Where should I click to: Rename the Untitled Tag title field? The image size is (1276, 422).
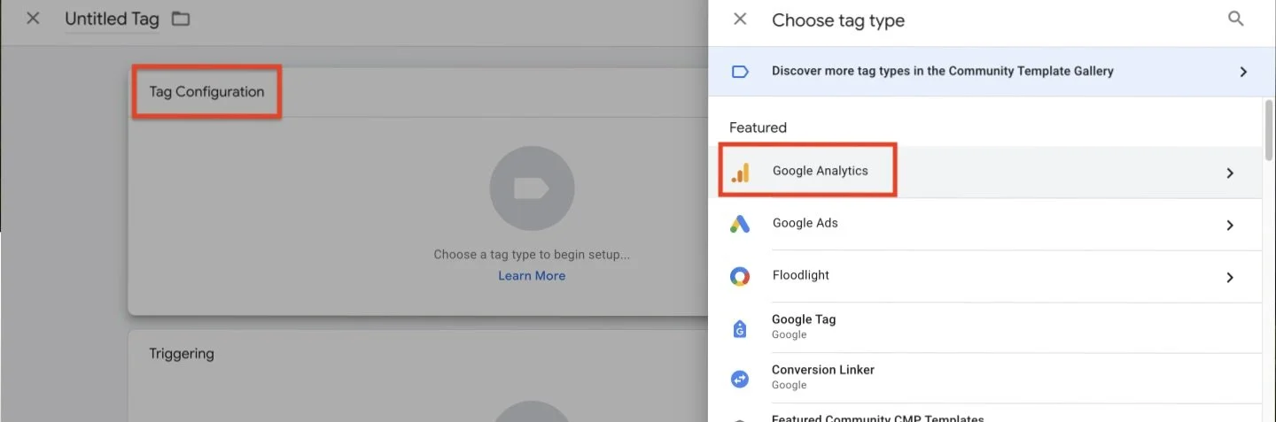coord(113,19)
